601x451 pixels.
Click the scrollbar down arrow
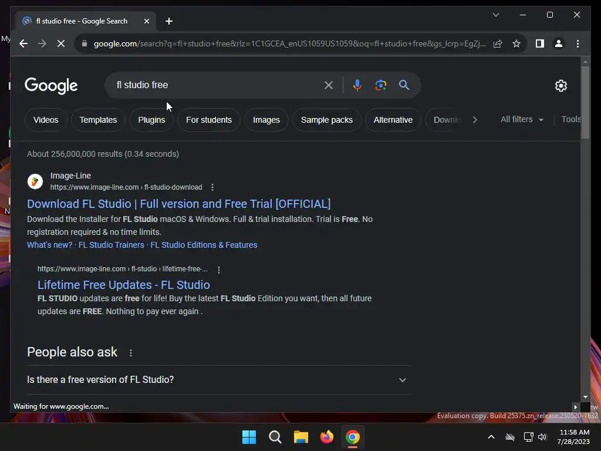[x=585, y=397]
